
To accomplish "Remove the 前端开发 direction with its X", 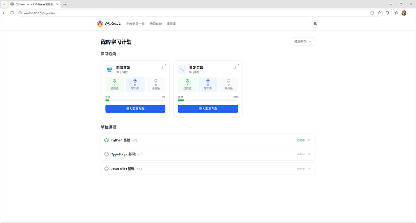I will coord(166,64).
